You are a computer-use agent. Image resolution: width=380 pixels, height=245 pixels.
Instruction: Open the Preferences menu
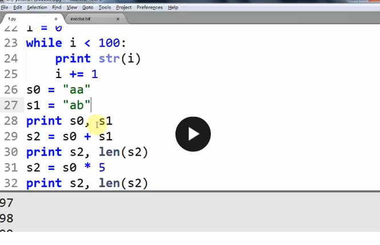150,7
